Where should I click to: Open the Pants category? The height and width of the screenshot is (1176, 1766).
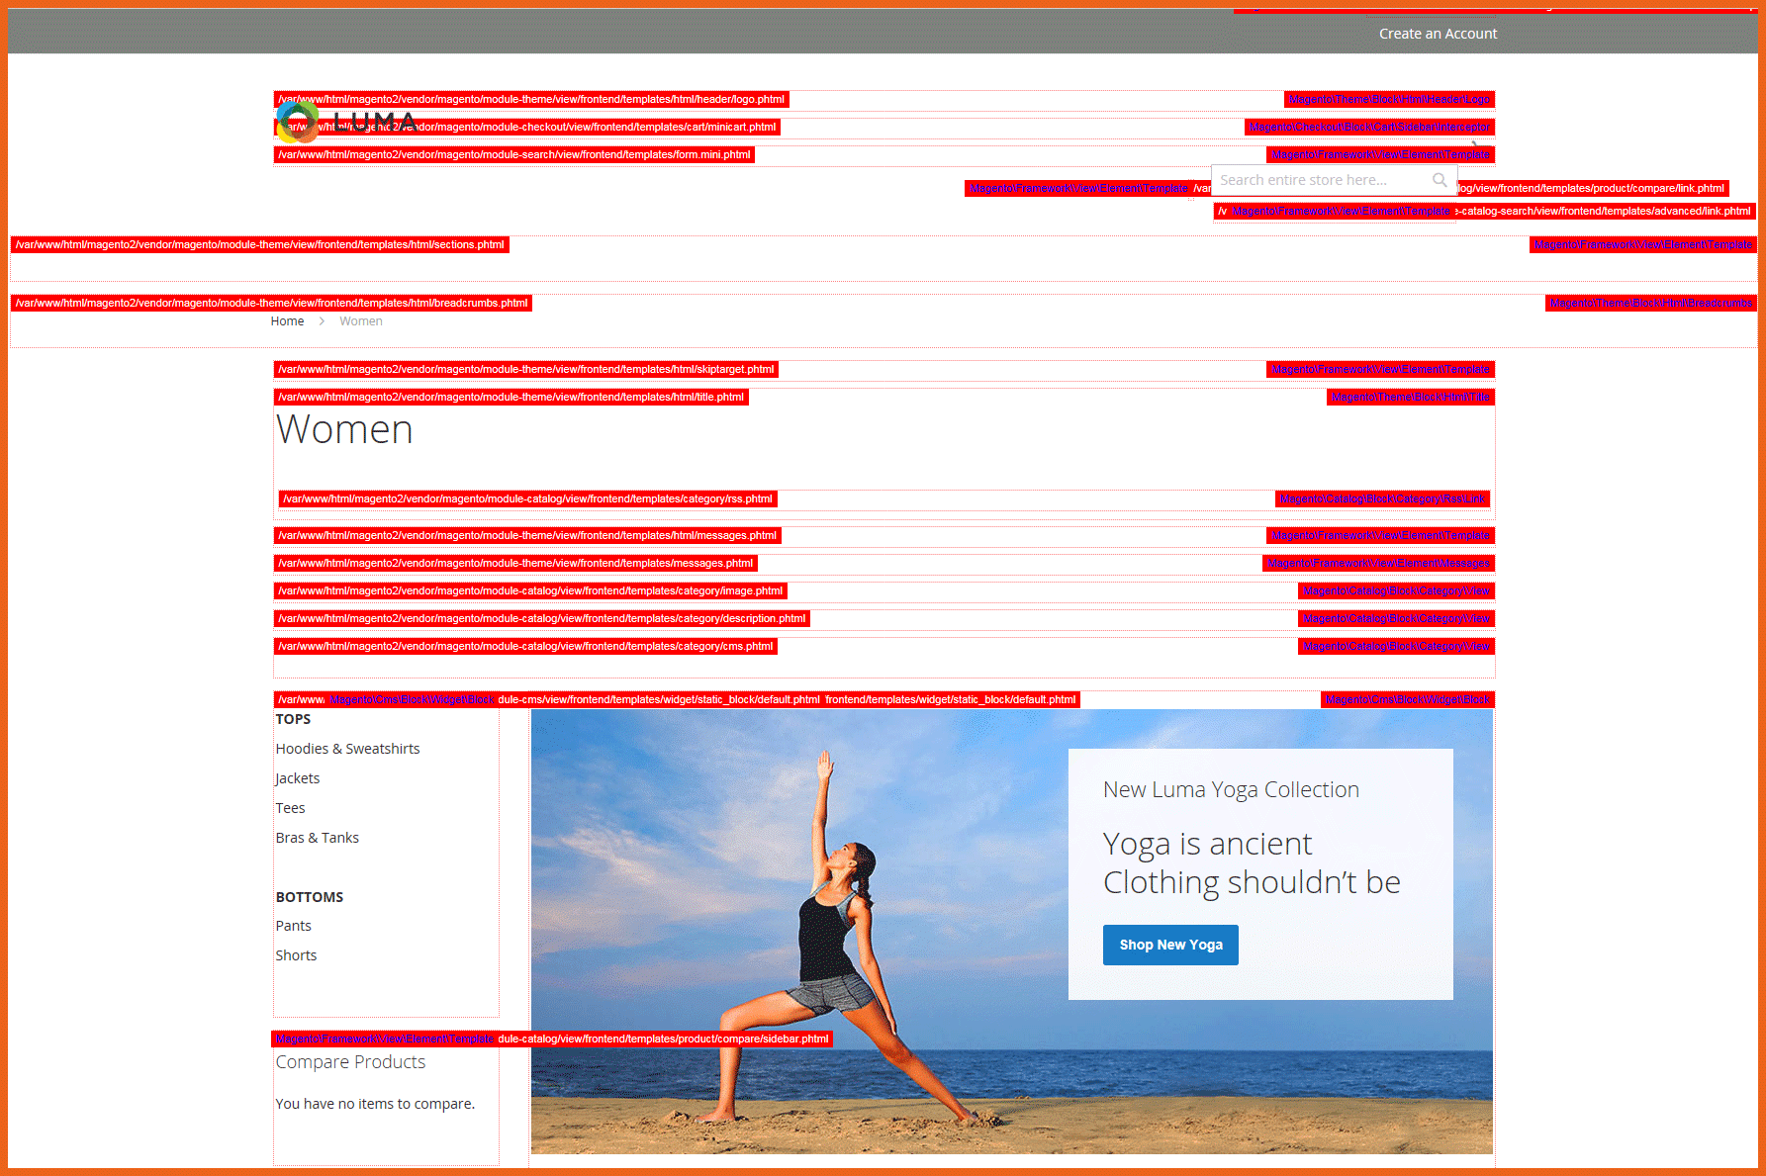293,926
